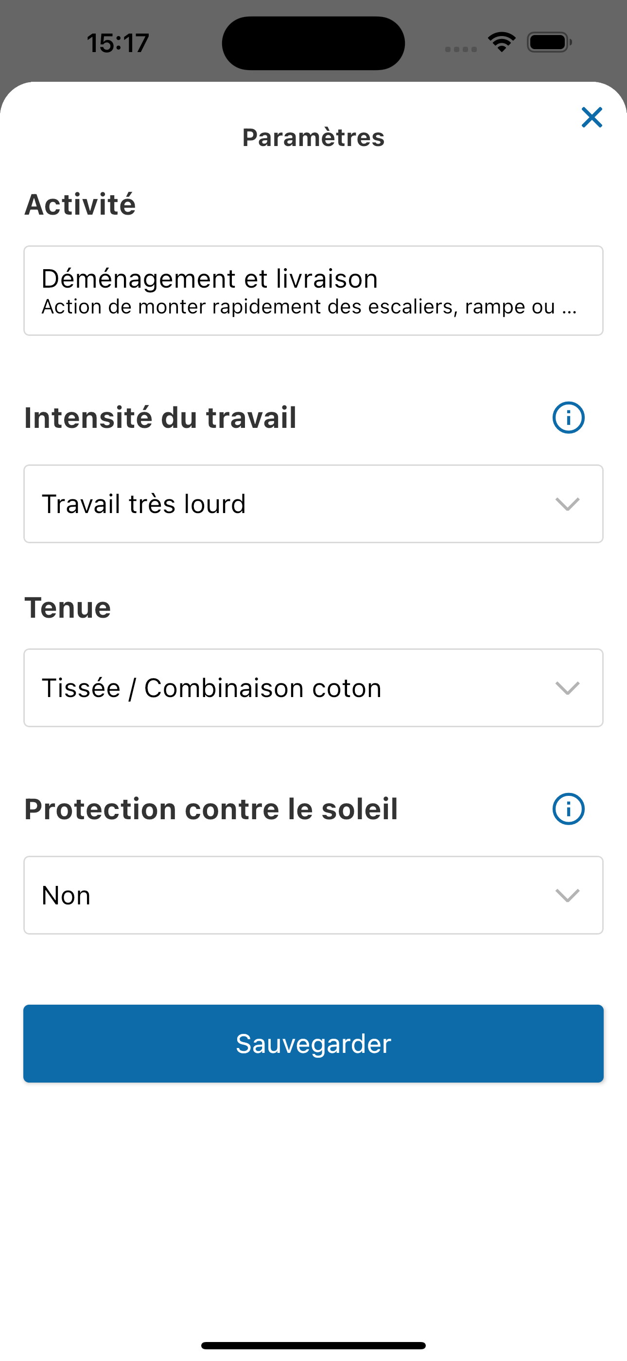
Task: Tap the activity description starting with Action de monter
Action: pos(309,307)
